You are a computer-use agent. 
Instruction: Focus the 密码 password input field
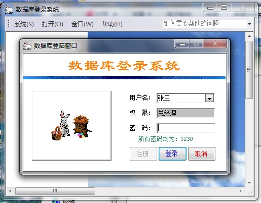[185, 128]
